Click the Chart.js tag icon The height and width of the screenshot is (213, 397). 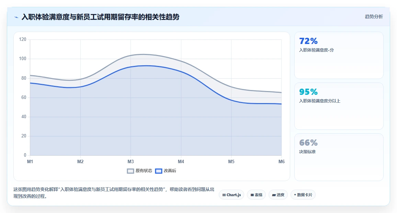click(224, 195)
